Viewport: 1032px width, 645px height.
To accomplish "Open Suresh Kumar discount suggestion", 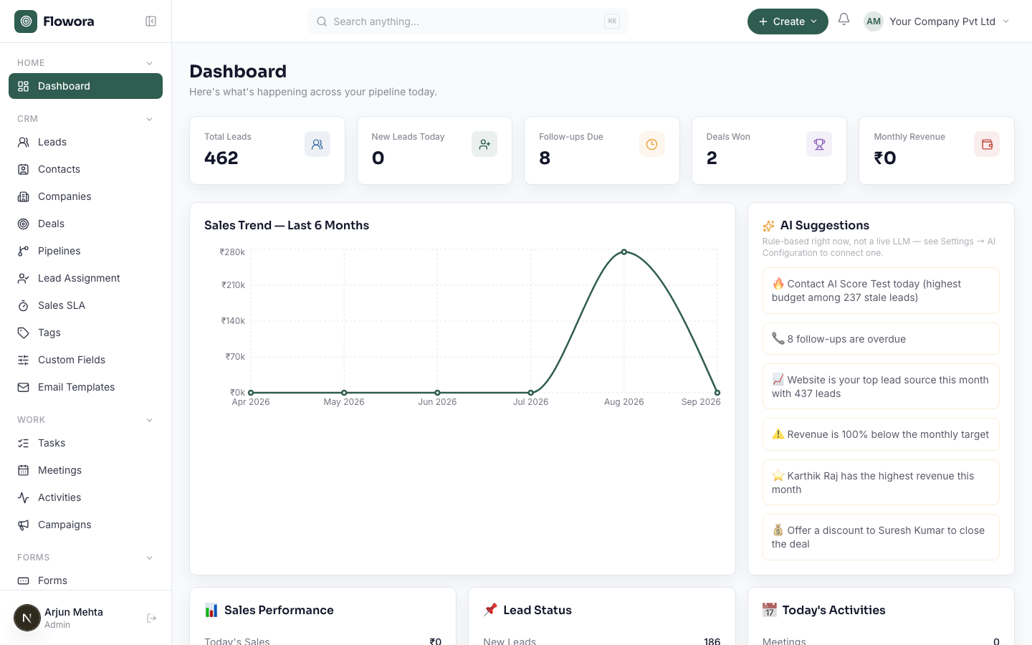I will point(881,537).
